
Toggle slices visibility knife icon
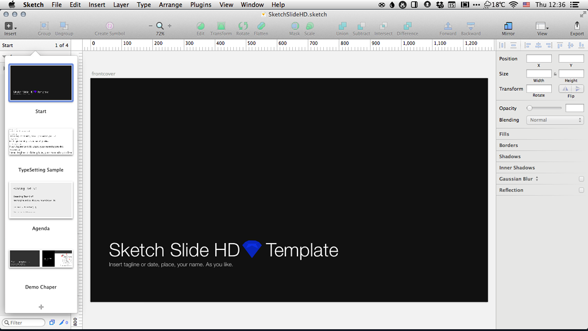(63, 322)
